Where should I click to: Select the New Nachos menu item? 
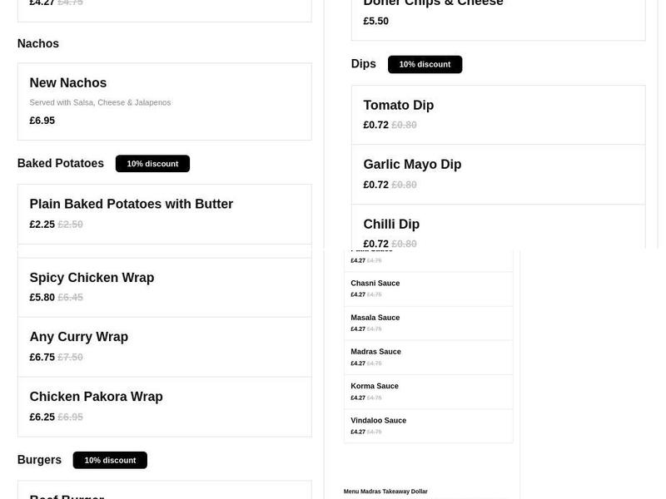tap(164, 101)
